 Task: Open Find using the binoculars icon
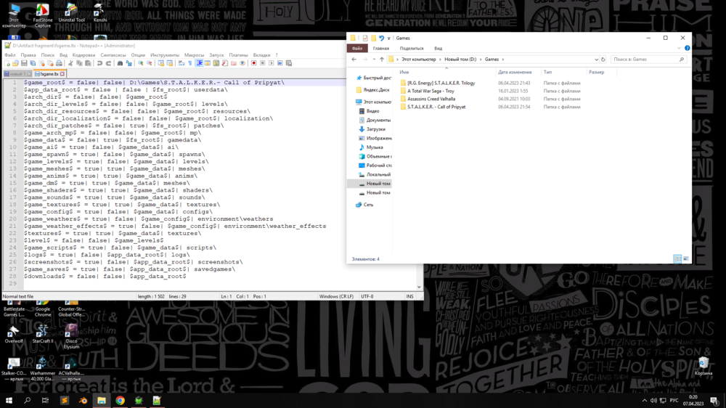[120, 64]
